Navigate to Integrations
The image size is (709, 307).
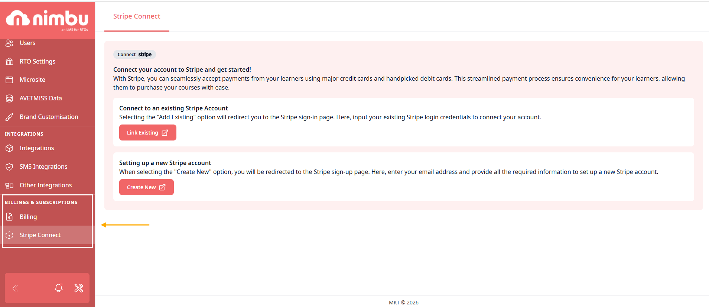(48, 148)
